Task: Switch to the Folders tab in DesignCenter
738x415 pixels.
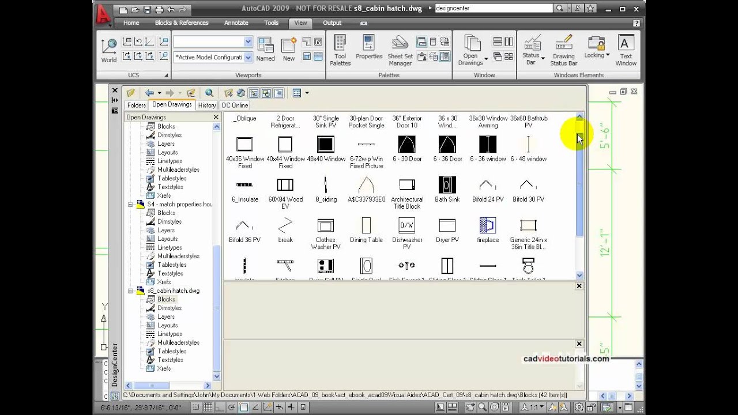Action: pyautogui.click(x=137, y=105)
